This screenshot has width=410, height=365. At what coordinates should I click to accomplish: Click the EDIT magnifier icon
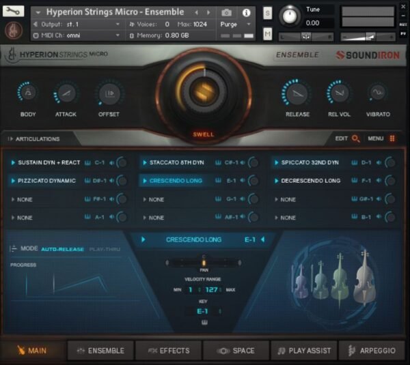355,138
